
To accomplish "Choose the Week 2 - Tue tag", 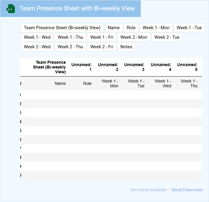I will point(167,37).
